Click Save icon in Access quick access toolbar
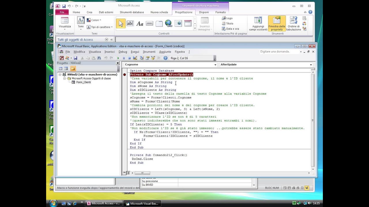 (x=64, y=6)
